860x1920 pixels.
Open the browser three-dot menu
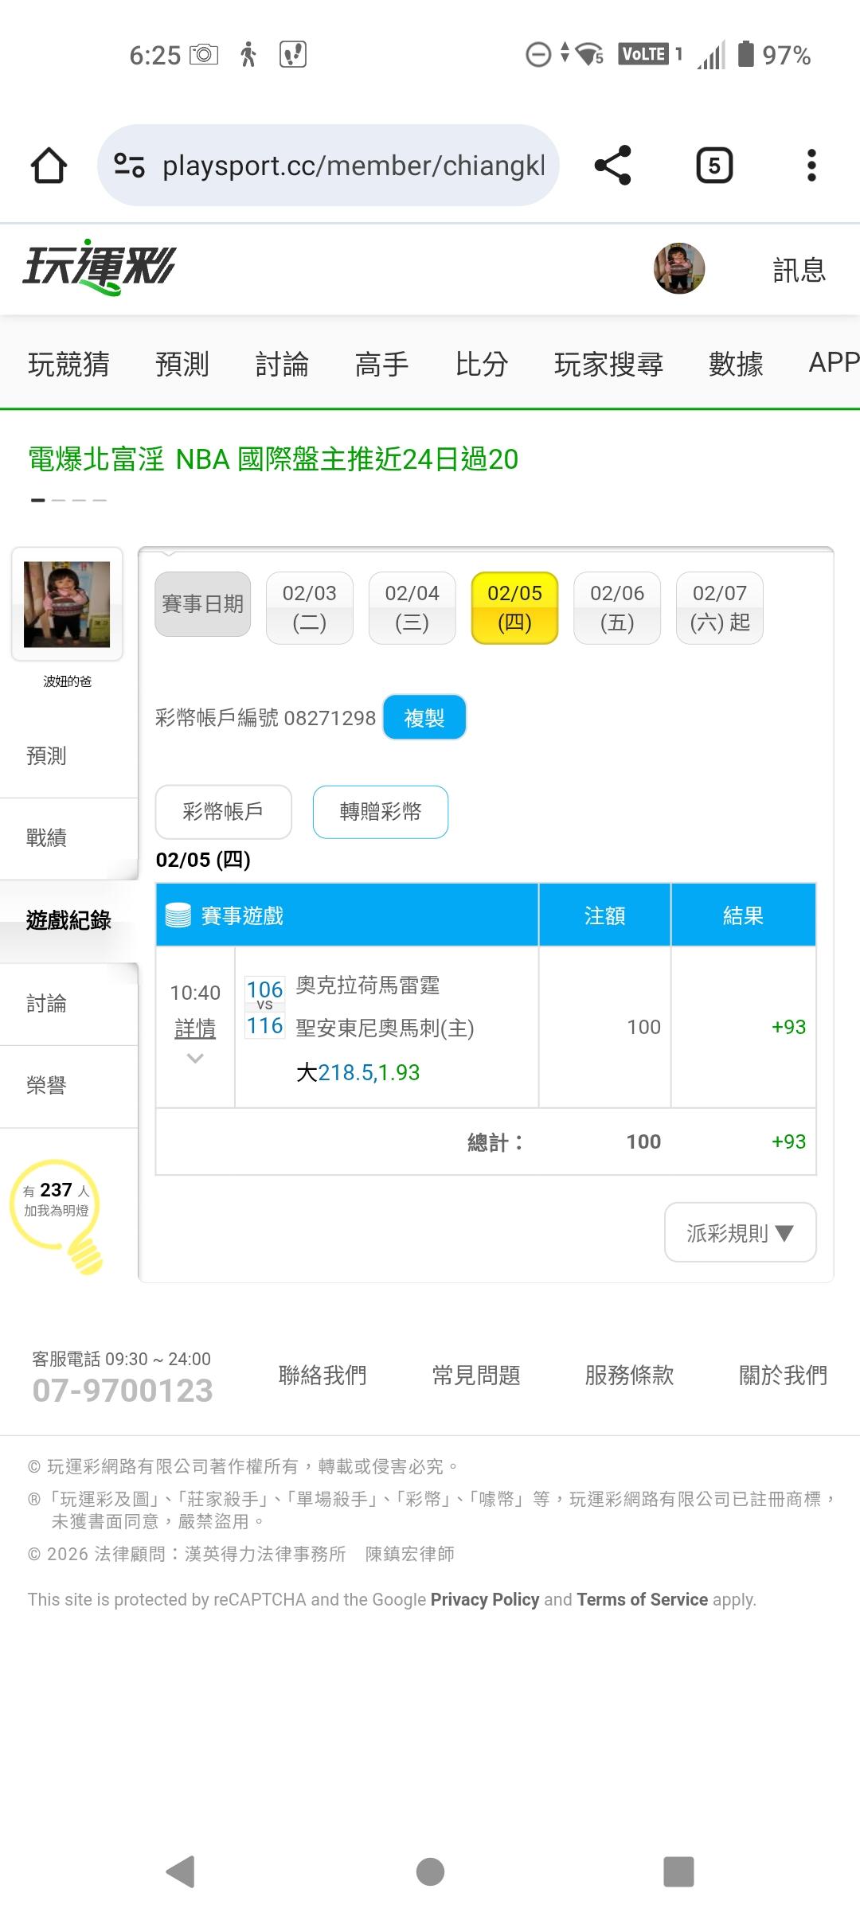811,166
